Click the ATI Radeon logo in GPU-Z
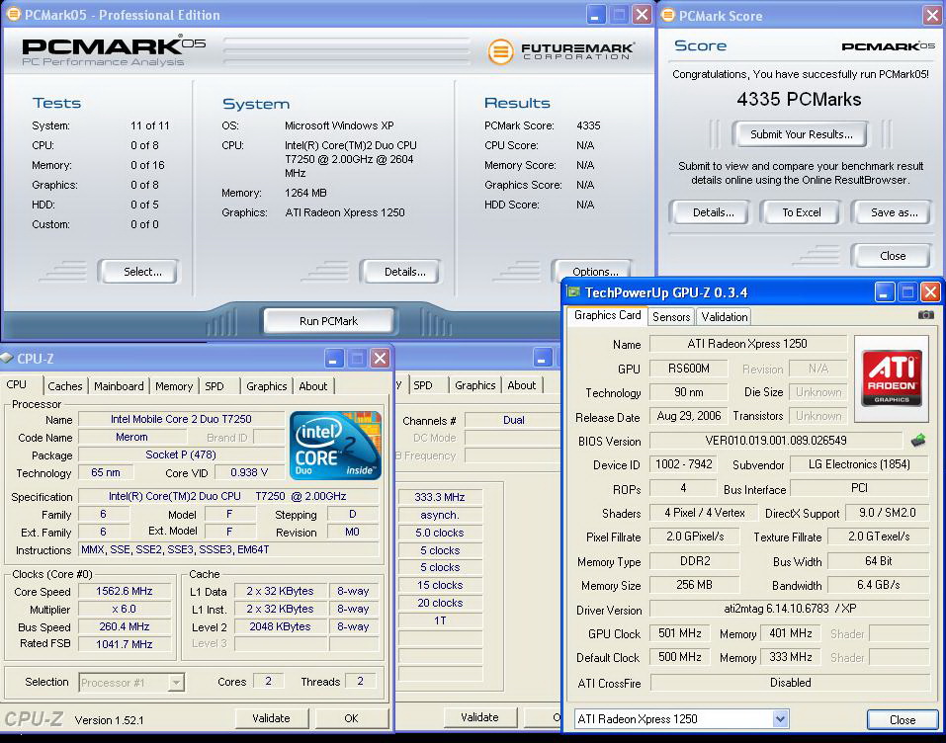 (892, 378)
